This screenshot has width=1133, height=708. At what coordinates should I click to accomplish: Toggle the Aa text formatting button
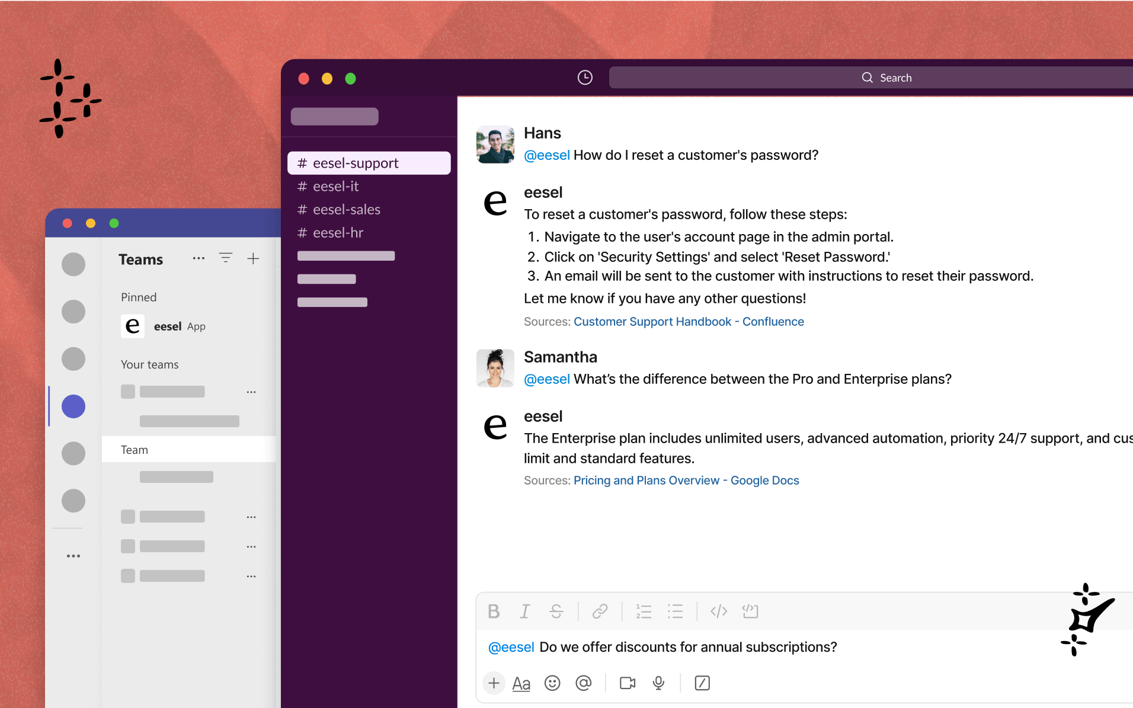[x=521, y=684]
